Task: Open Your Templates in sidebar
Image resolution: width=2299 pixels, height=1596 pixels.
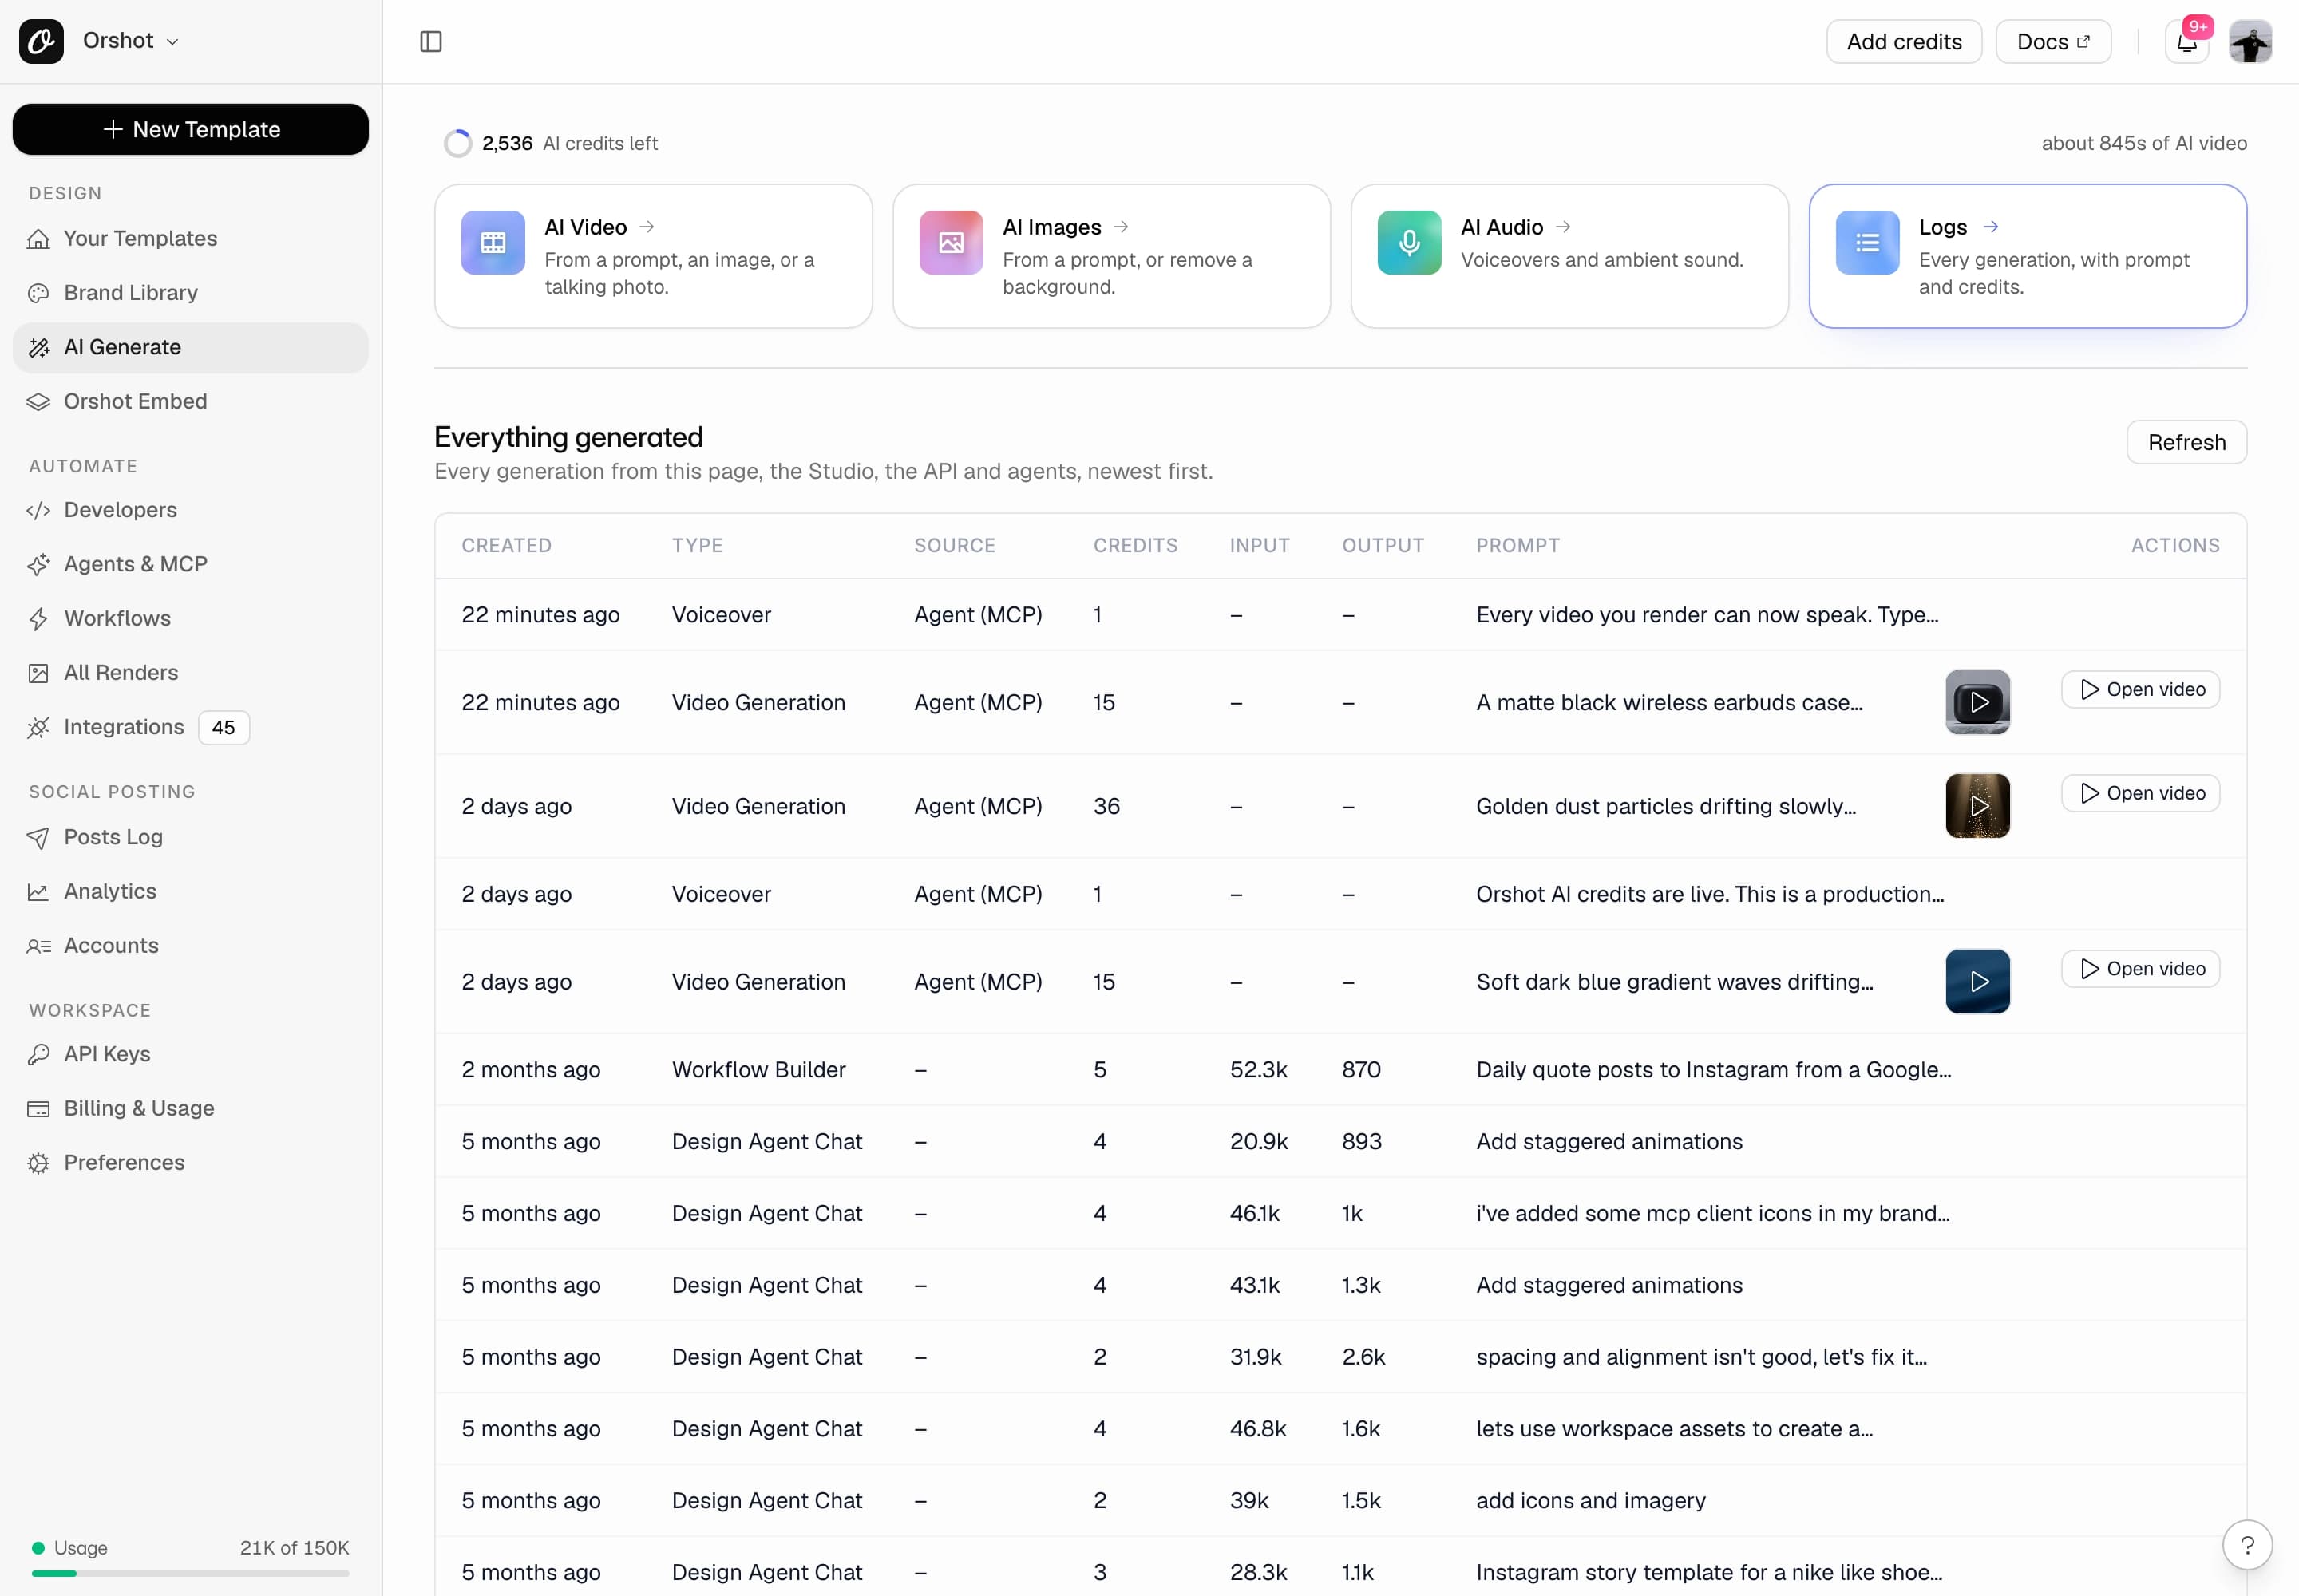Action: tap(190, 238)
